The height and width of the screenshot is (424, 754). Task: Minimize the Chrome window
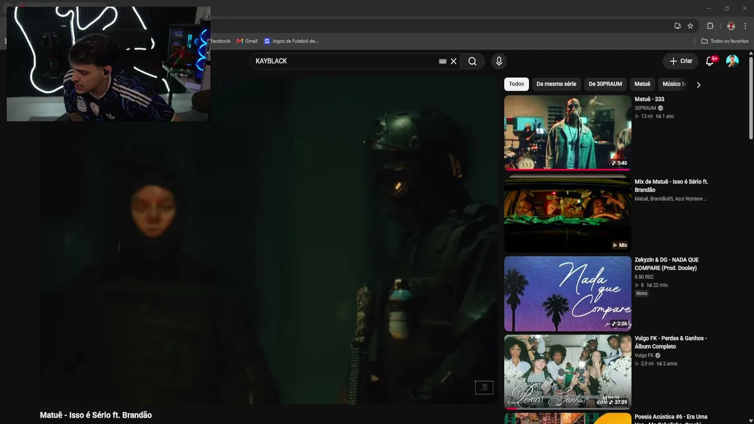(x=709, y=8)
